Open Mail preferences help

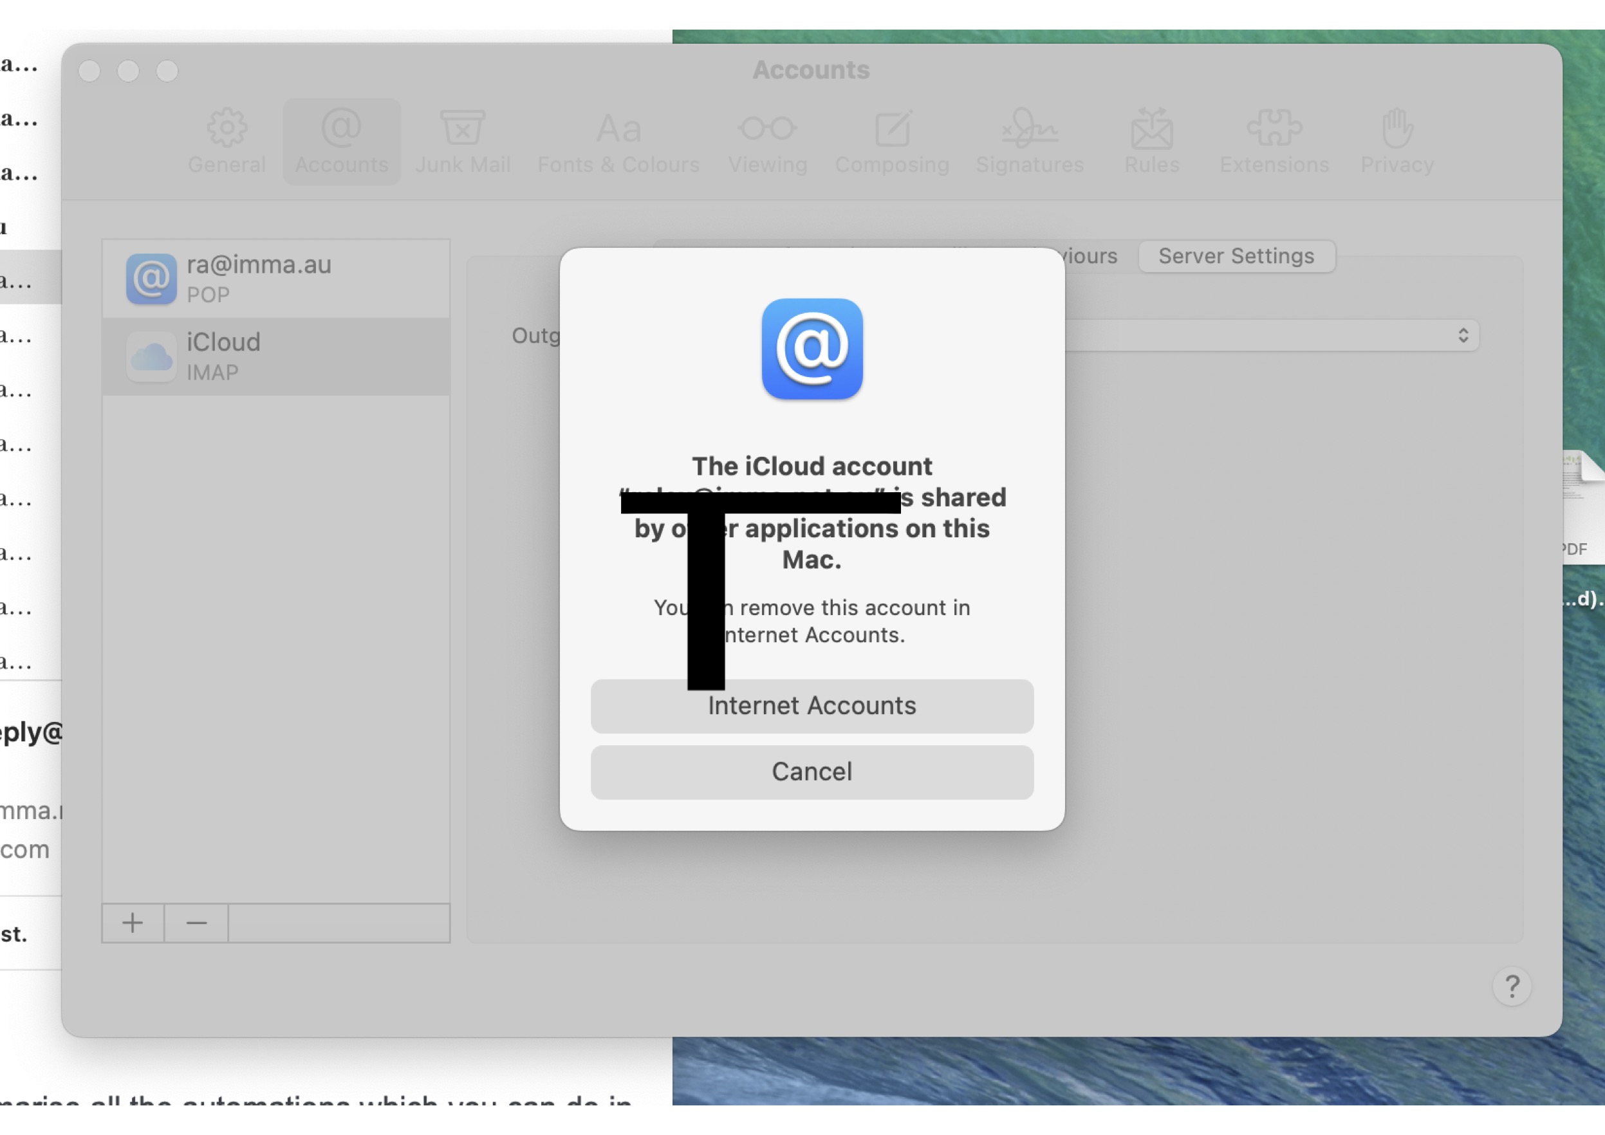click(x=1512, y=986)
